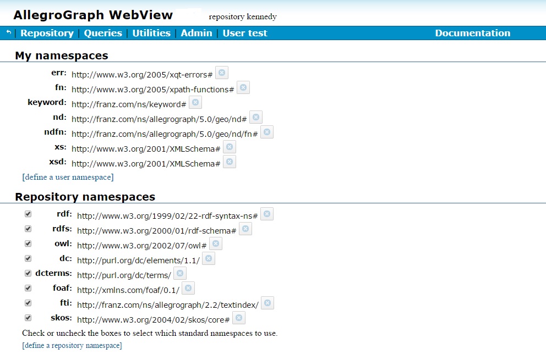546x360 pixels.
Task: Delete the dc elements namespace
Action: 208,258
